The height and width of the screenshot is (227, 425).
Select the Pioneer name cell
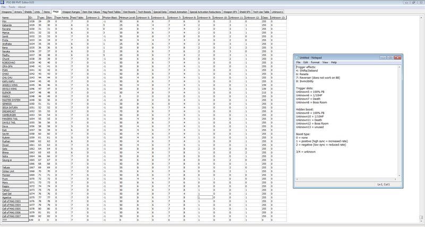pyautogui.click(x=15, y=175)
